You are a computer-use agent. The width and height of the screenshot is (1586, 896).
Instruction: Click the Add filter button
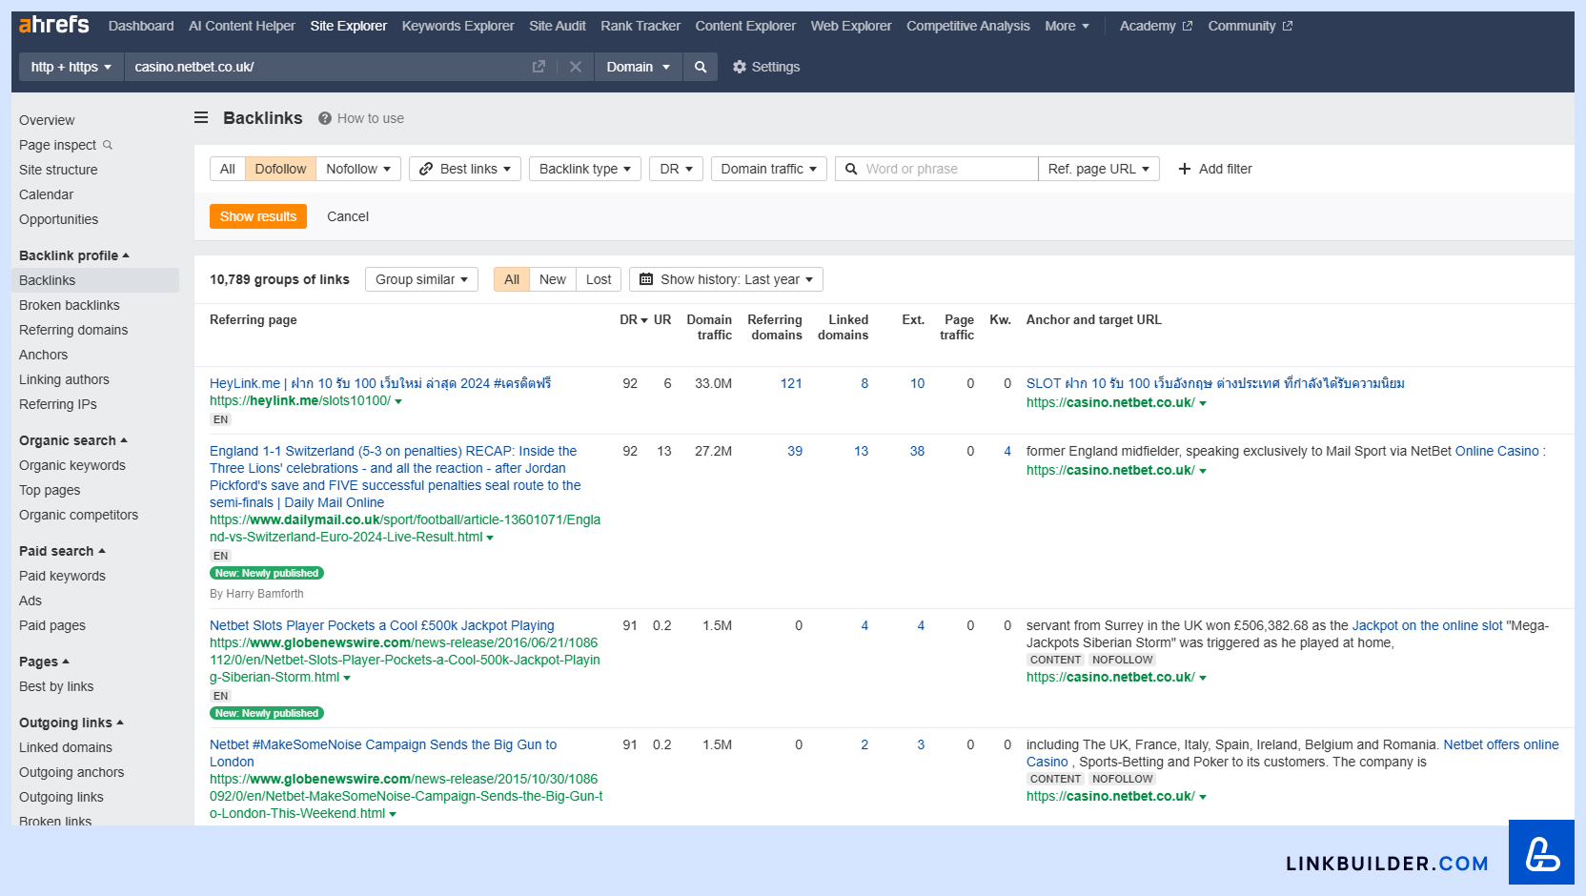tap(1215, 169)
